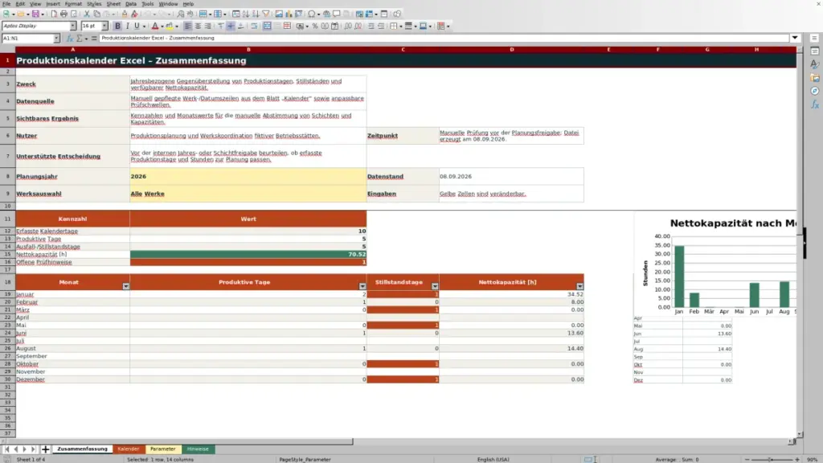
Task: Open the Sidebar Properties panel icon
Action: coord(815,51)
